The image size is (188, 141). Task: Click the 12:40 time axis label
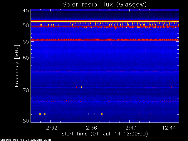coord(130,128)
